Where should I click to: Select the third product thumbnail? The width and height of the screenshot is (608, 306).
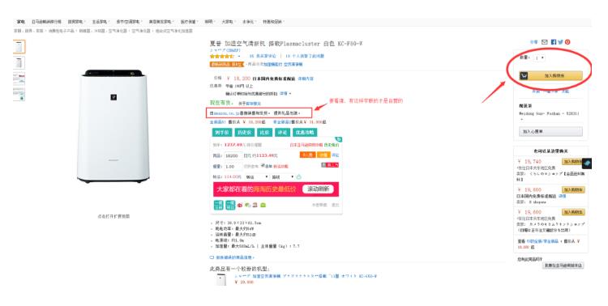(19, 79)
